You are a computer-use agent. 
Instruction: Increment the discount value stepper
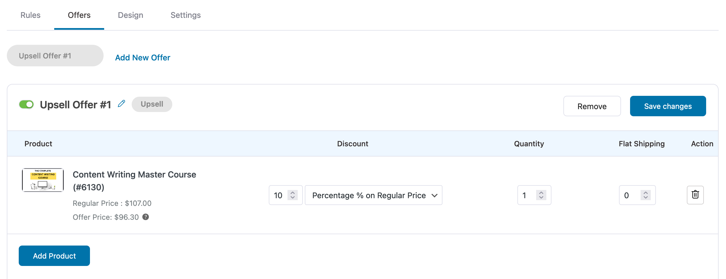point(292,192)
